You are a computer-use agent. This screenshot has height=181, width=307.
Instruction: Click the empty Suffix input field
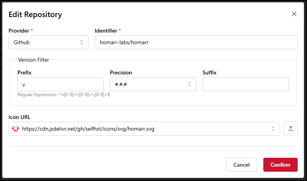246,84
